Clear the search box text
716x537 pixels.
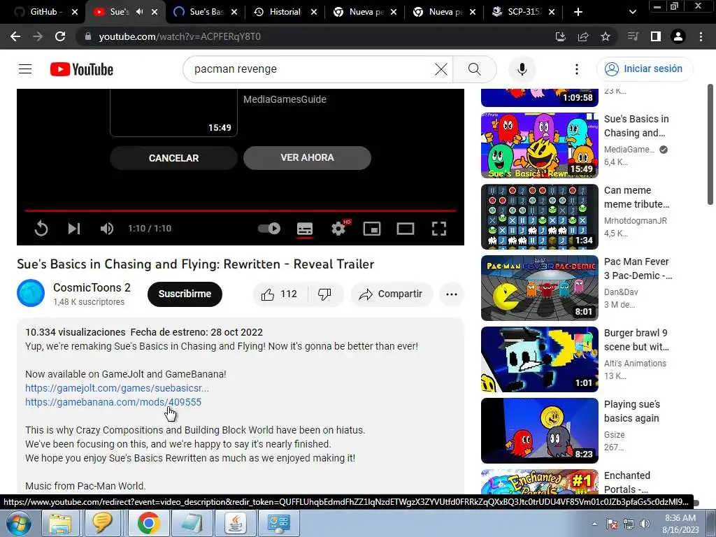[441, 69]
